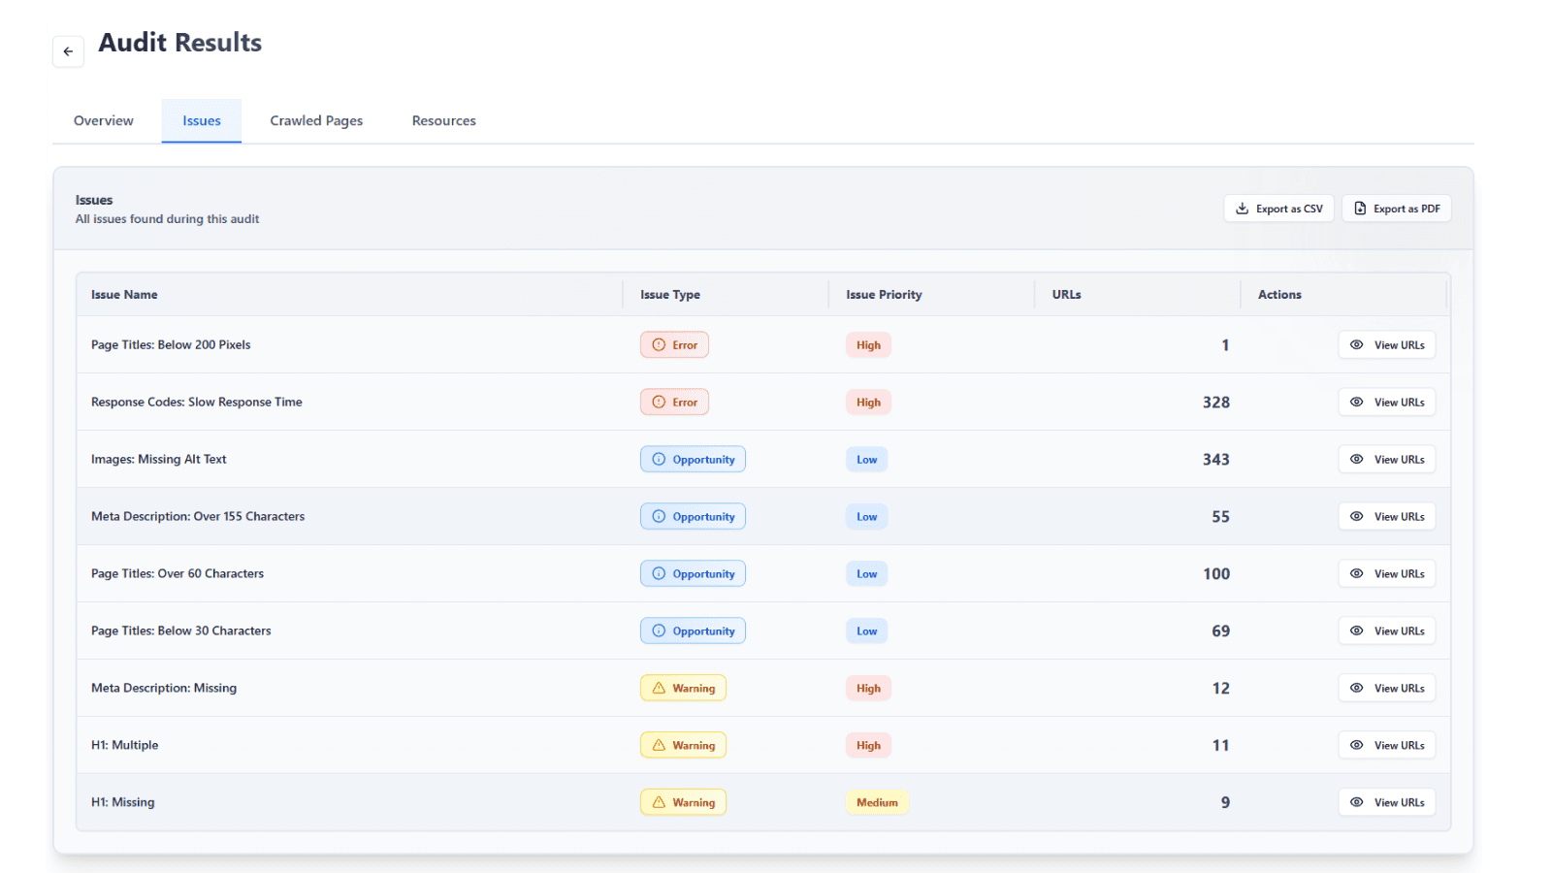
Task: Open the Overview tab
Action: 104,121
